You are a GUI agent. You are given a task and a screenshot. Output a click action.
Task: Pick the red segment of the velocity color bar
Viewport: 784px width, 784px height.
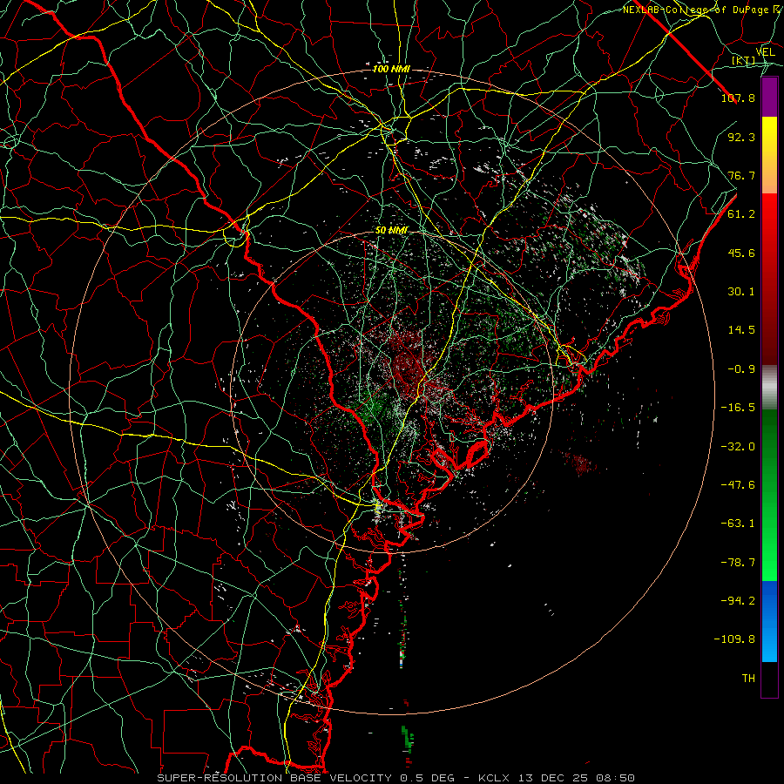click(769, 279)
